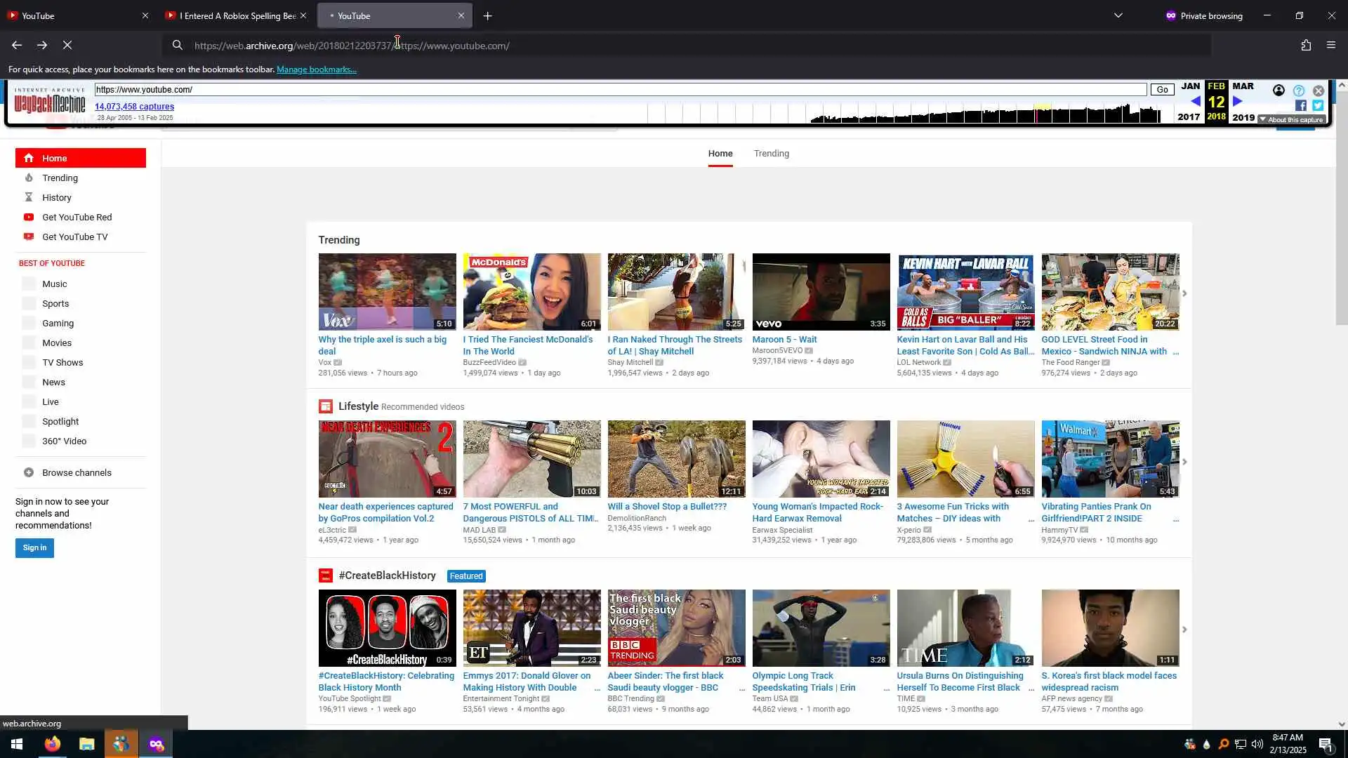Screen dimensions: 1348x758
Task: Open the list all tabs chevron
Action: pyautogui.click(x=1118, y=15)
